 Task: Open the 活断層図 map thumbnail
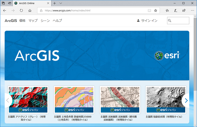pos(120,100)
